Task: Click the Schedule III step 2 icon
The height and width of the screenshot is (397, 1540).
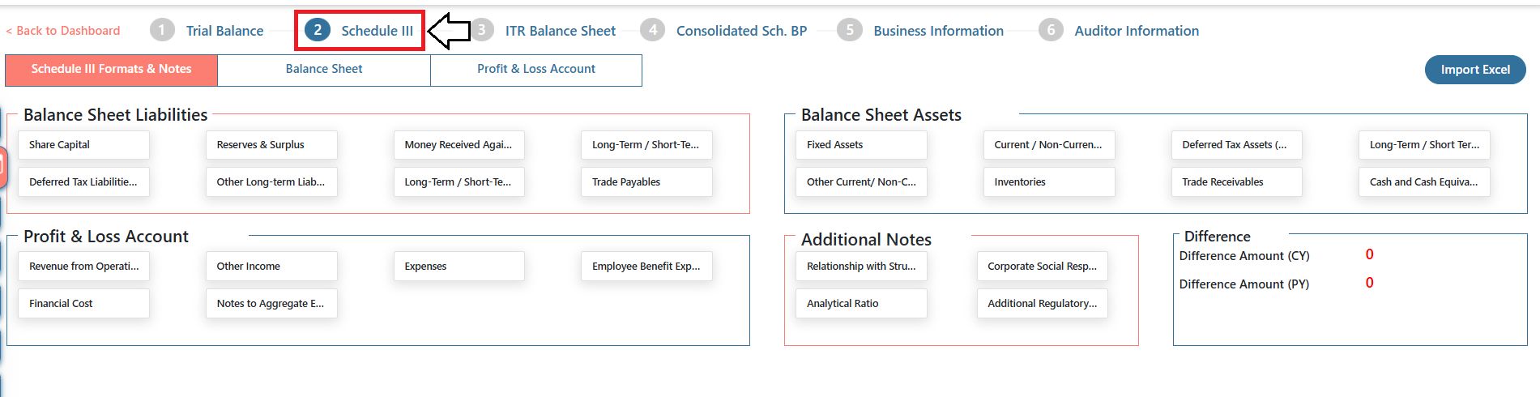Action: 318,30
